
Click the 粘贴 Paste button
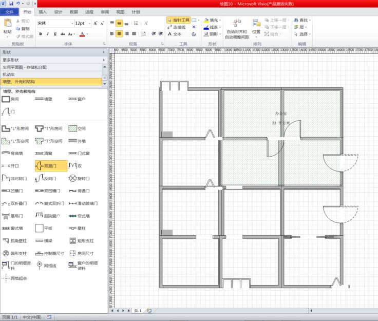pyautogui.click(x=8, y=27)
